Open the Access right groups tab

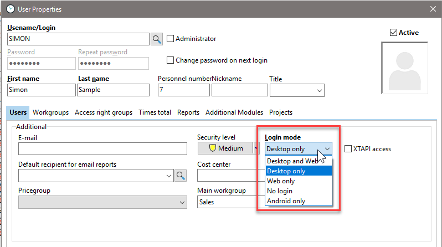(104, 112)
